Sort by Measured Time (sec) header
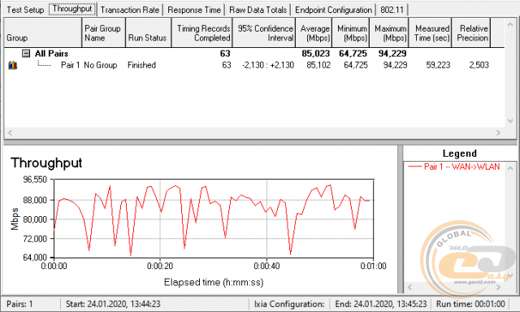Screen dimensions: 520x312 point(431,32)
